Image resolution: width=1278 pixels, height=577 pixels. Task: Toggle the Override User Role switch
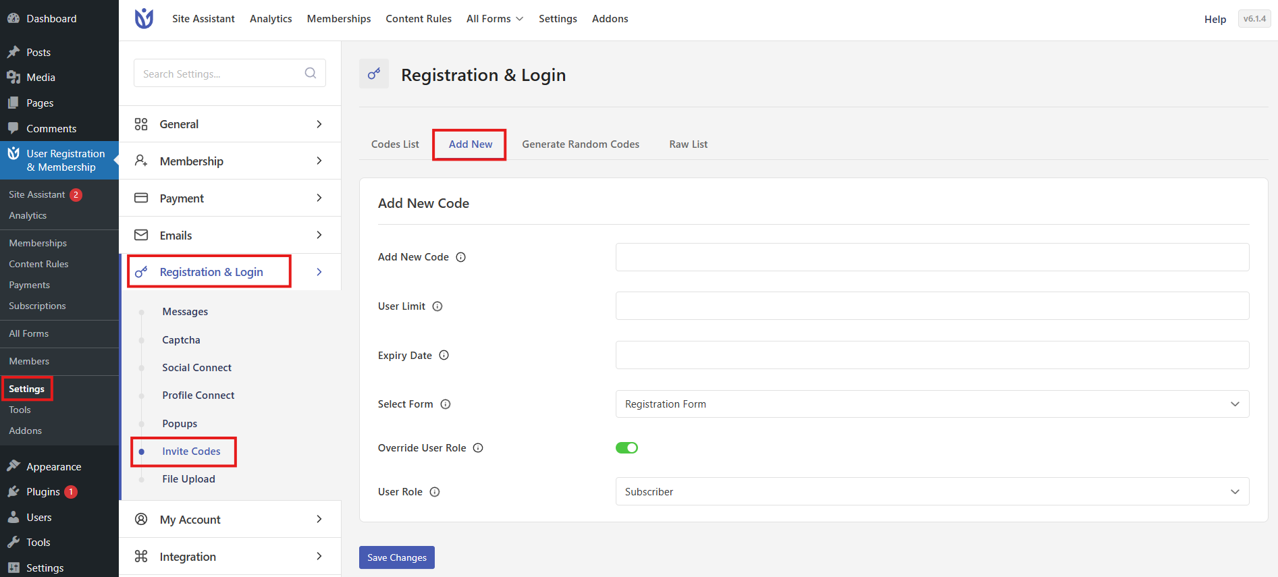click(x=627, y=448)
